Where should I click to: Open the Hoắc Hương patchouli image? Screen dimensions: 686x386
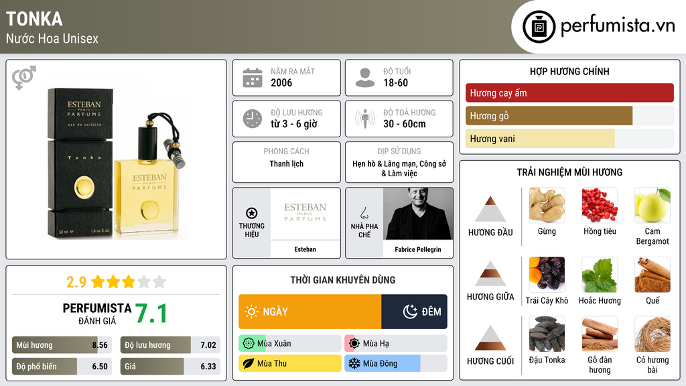click(x=600, y=274)
